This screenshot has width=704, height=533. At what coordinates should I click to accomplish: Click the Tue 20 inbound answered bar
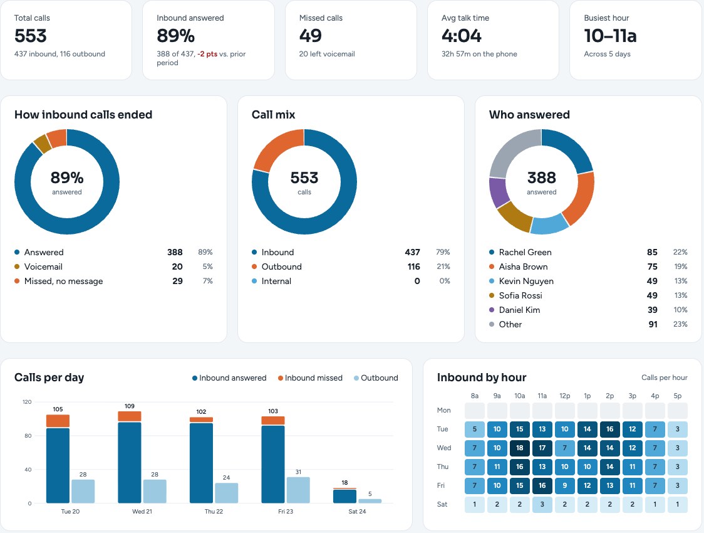pyautogui.click(x=58, y=465)
